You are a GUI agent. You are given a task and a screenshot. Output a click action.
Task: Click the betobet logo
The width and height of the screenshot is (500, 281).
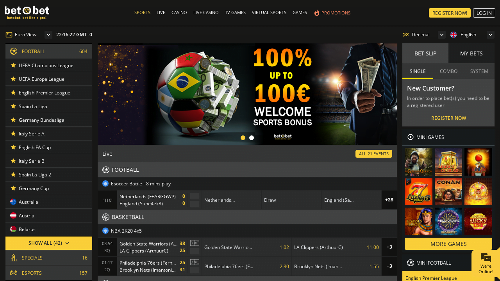point(27,12)
